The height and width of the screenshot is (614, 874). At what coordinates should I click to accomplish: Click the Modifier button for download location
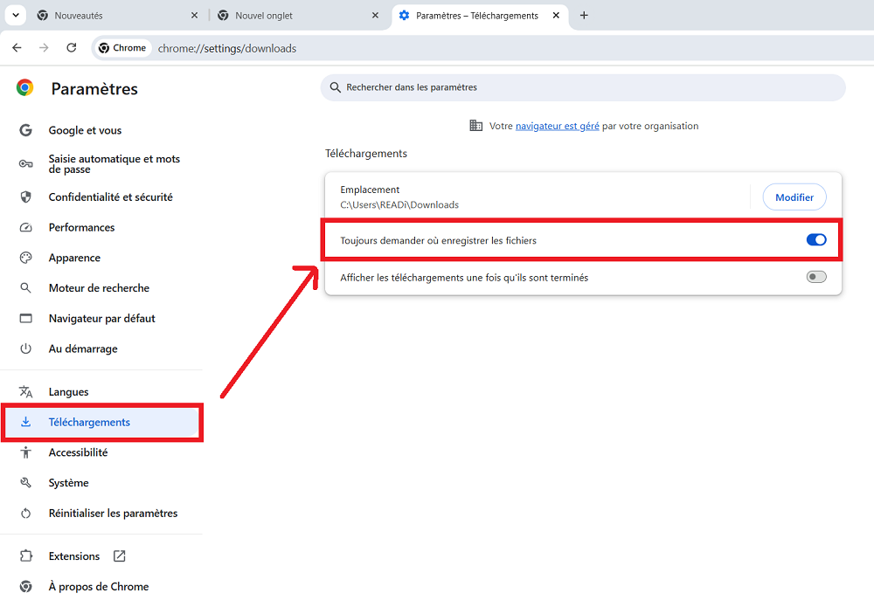(794, 197)
